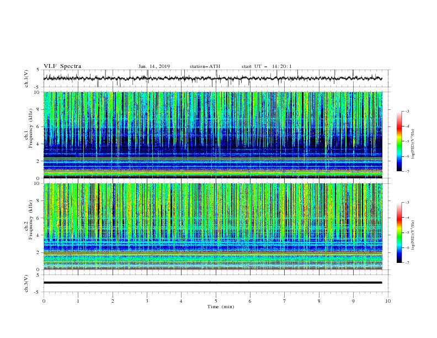Click the ch.2 spectrogram color scale bar
Viewport: 437px width, 338px height.
(x=399, y=233)
